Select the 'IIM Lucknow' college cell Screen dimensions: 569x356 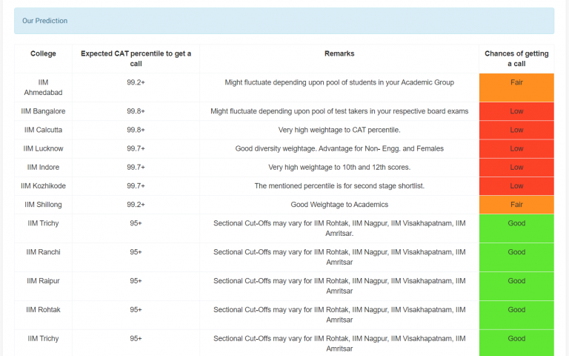pos(43,148)
